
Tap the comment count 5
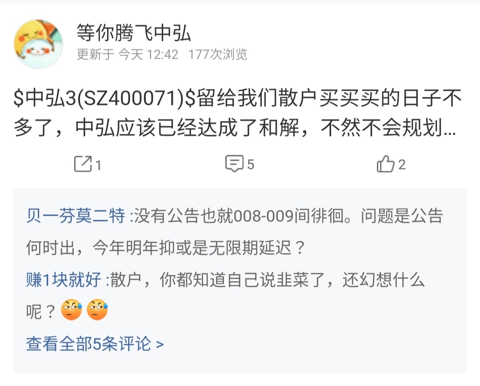(x=250, y=165)
